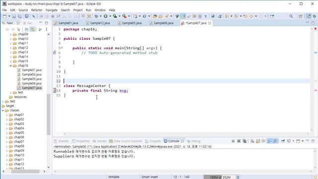The height and width of the screenshot is (179, 318).
Task: Toggle Word Wrap in Console toolbar
Action: coord(264,141)
